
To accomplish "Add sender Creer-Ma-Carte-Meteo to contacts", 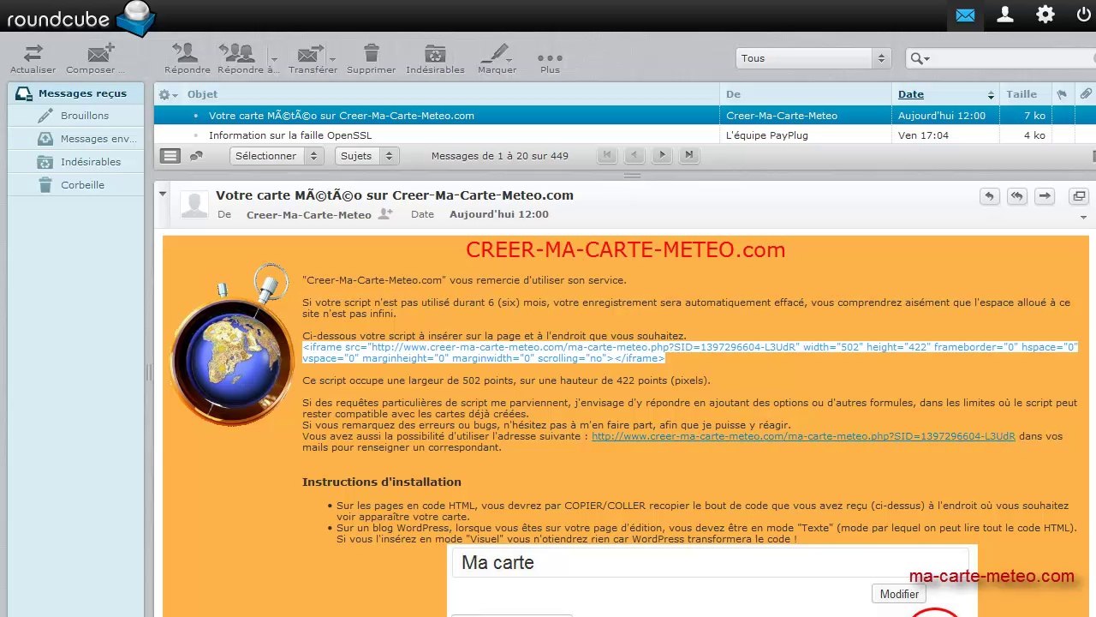I will pyautogui.click(x=385, y=214).
